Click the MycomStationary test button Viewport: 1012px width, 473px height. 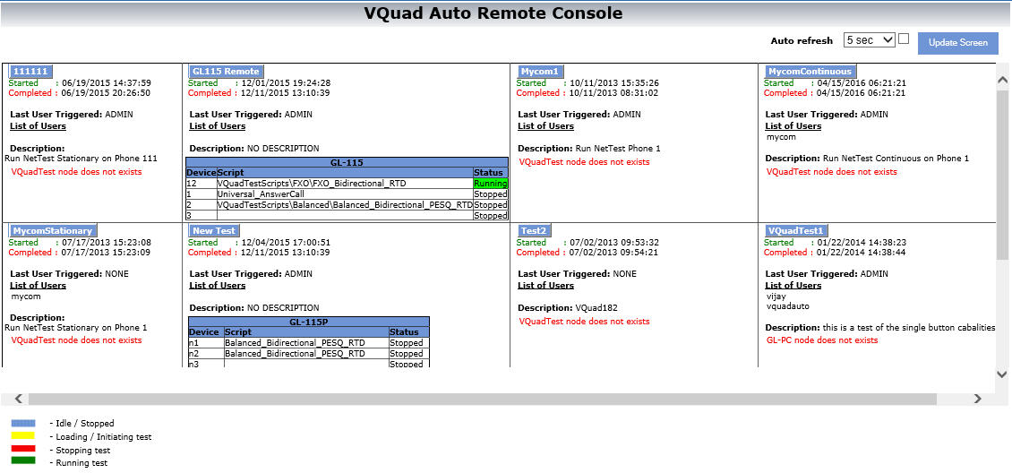coord(54,230)
